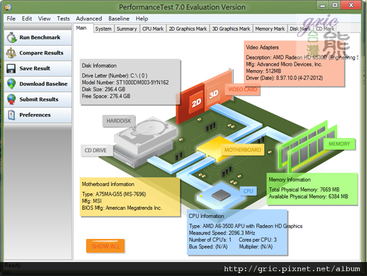367x276 pixels.
Task: Click the VIDEO CARD label tag
Action: pos(242,89)
